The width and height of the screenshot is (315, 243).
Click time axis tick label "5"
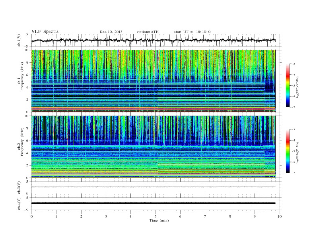click(156, 216)
